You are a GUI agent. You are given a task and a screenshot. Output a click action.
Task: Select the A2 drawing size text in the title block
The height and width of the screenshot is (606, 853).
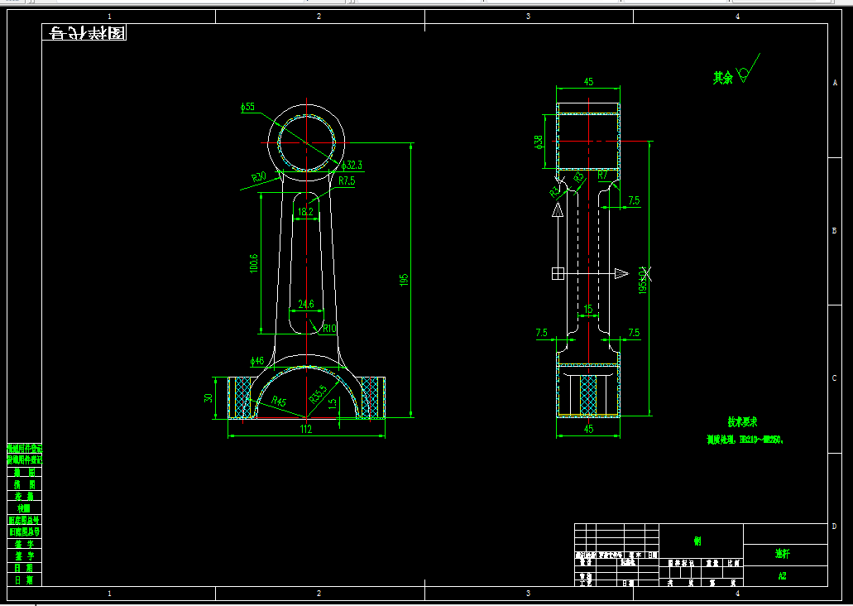(x=783, y=576)
